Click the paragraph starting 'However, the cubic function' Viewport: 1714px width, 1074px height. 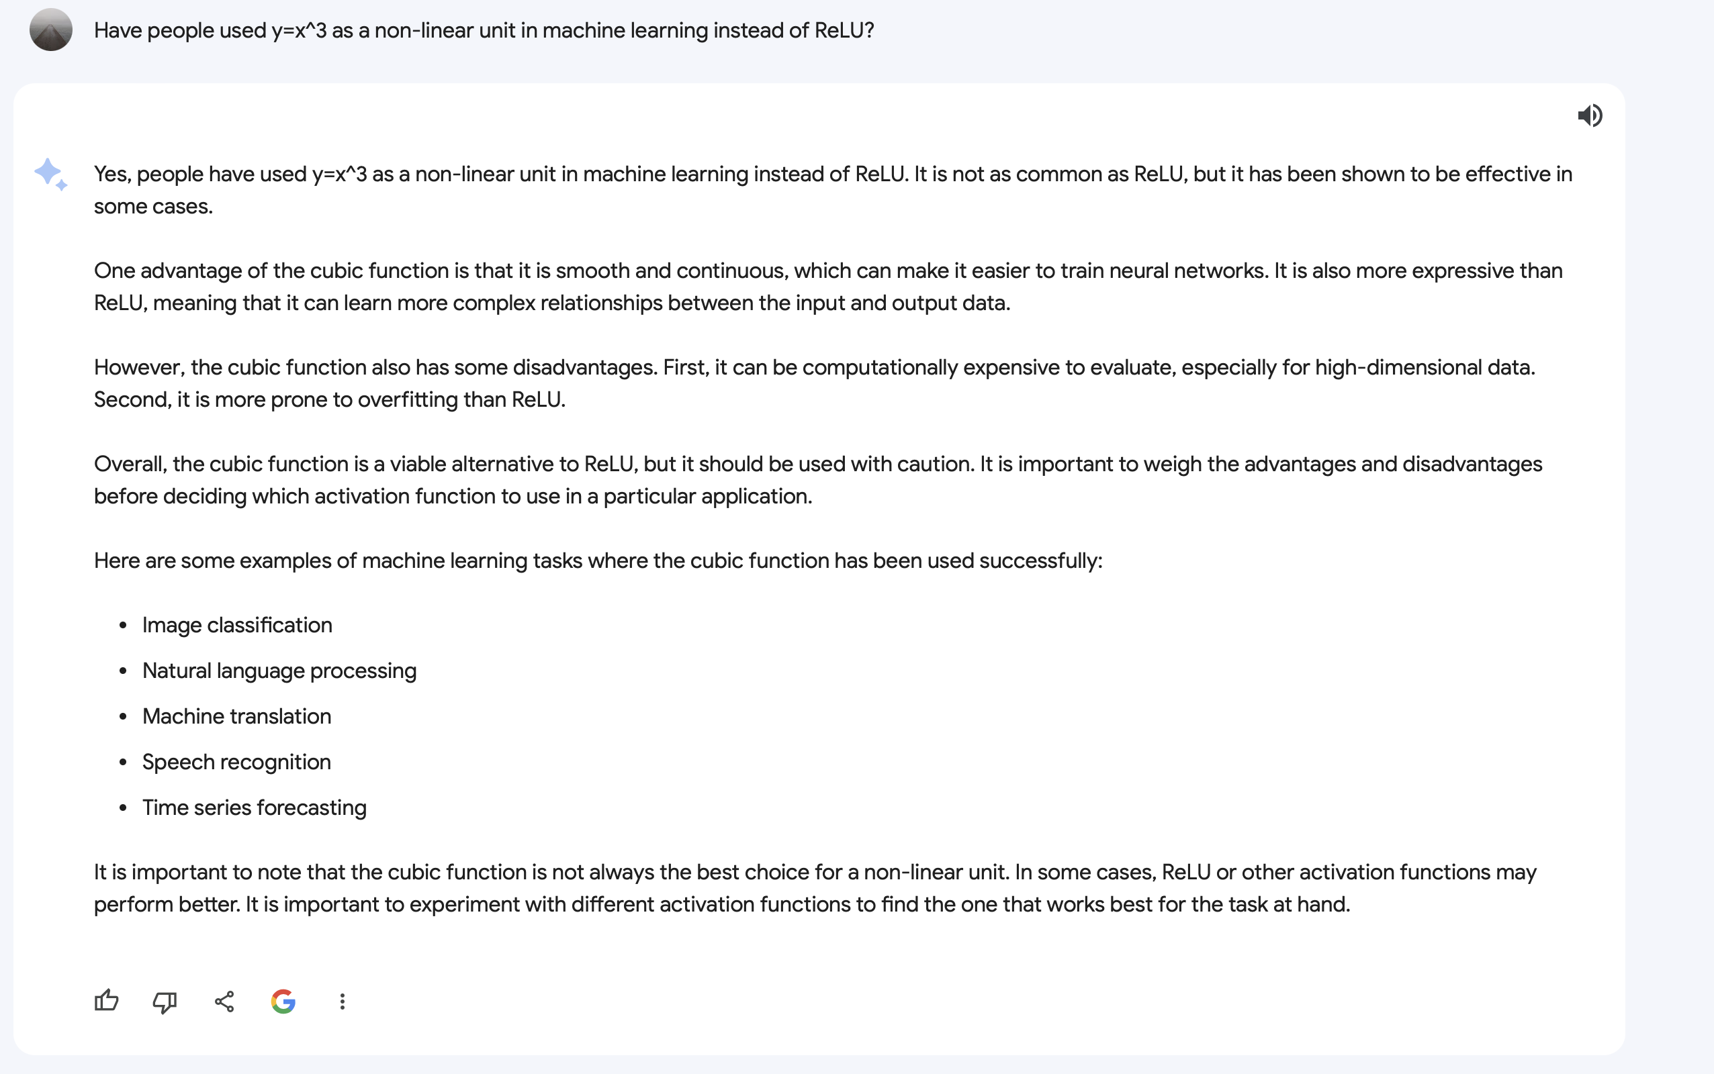815,383
